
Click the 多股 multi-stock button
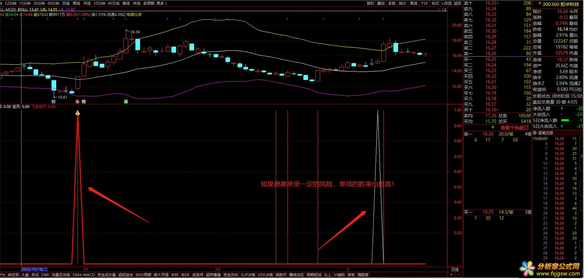click(392, 3)
